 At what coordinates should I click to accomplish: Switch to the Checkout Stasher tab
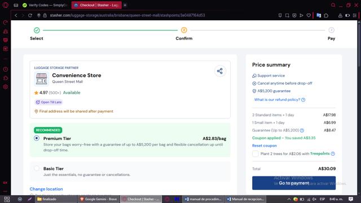[x=96, y=5]
